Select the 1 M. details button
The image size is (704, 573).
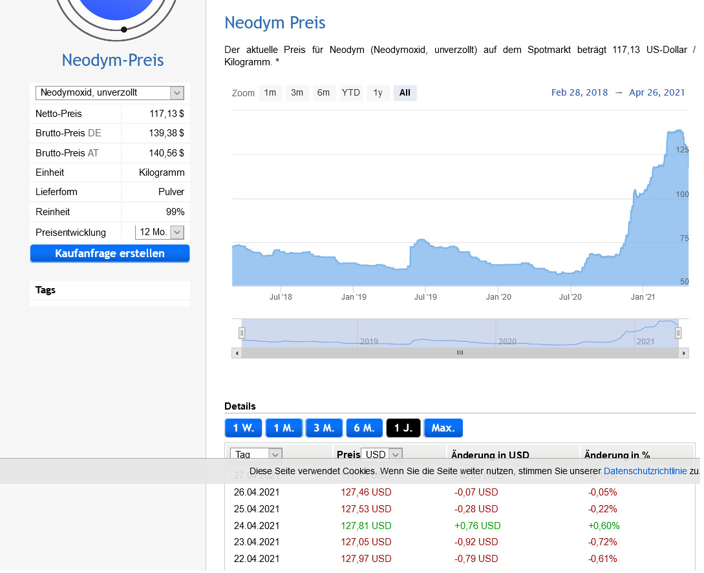(x=284, y=428)
